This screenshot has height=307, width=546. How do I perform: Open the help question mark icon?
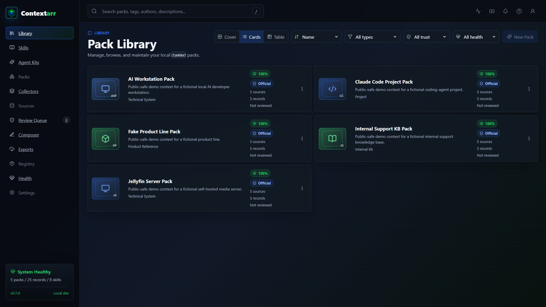[x=519, y=11]
